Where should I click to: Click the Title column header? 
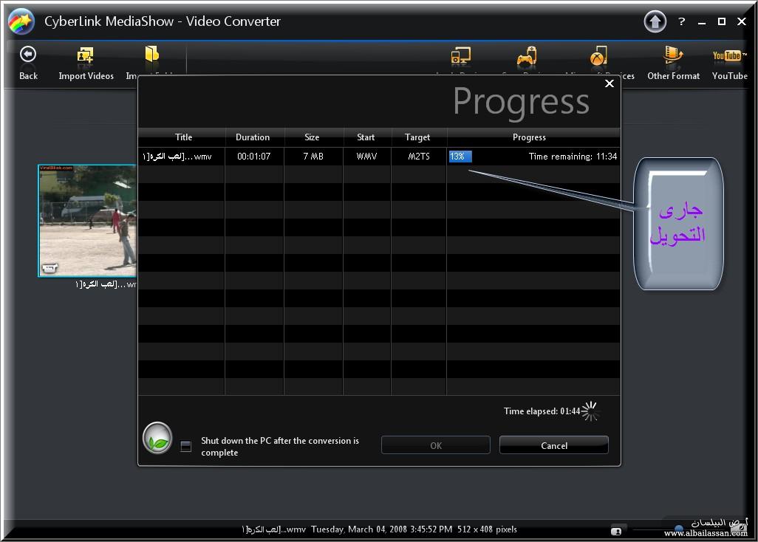(183, 137)
